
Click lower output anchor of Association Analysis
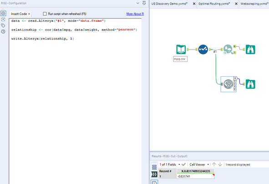(x=235, y=53)
